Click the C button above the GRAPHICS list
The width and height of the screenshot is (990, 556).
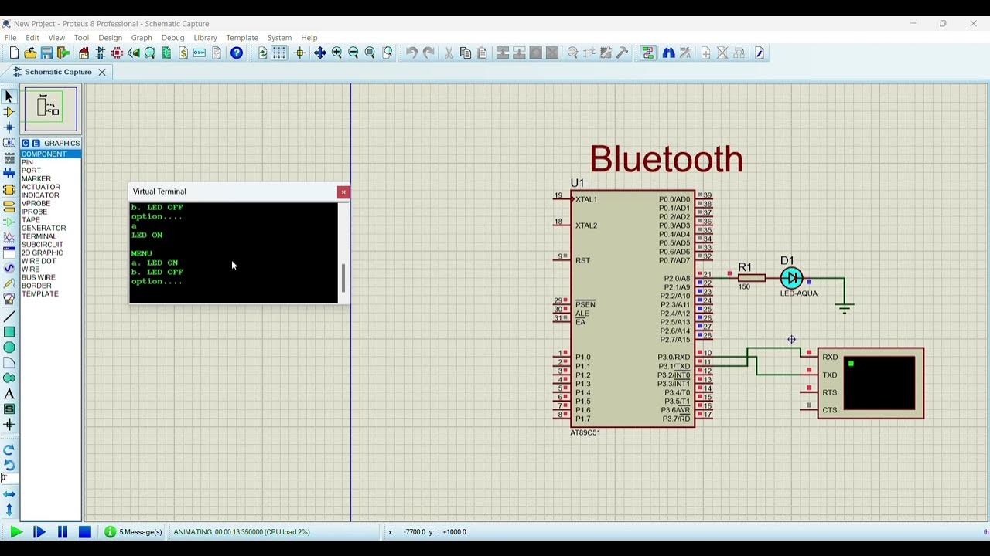(26, 143)
